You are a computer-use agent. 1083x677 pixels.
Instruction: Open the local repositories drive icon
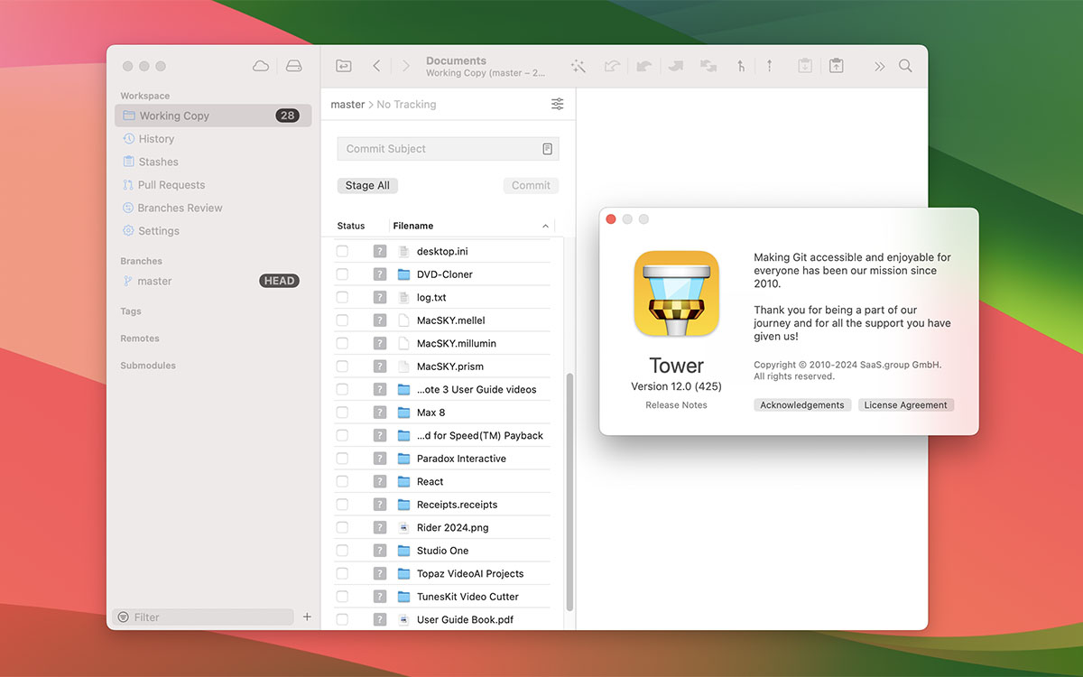(293, 66)
